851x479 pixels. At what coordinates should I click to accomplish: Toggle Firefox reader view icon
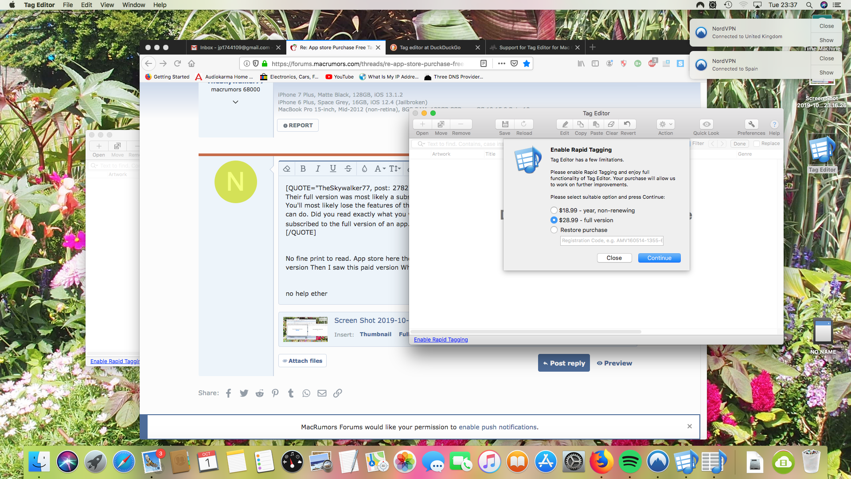(484, 63)
